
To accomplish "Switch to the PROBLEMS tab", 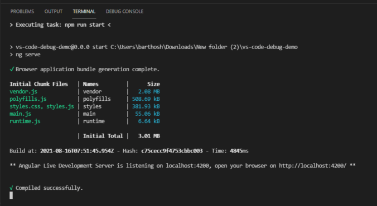I will (x=22, y=11).
